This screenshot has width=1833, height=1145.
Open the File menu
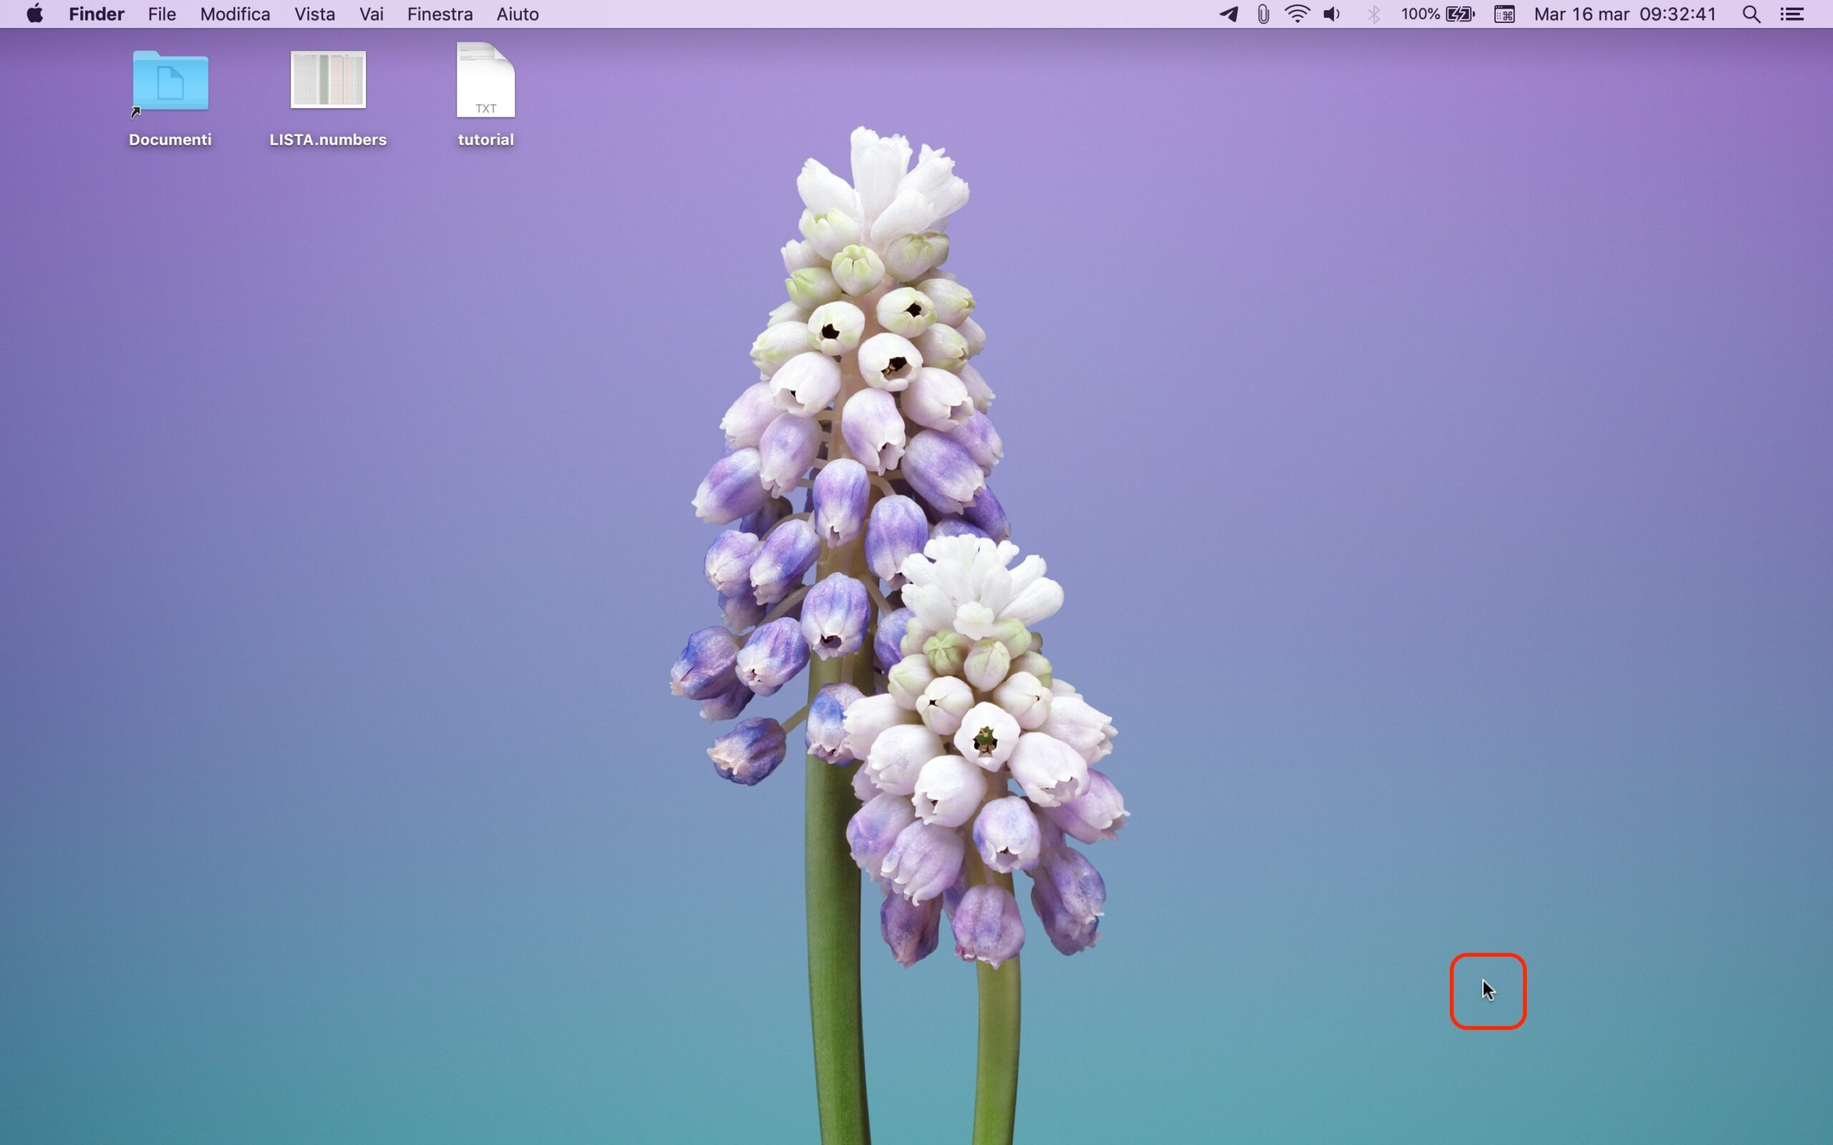[161, 14]
